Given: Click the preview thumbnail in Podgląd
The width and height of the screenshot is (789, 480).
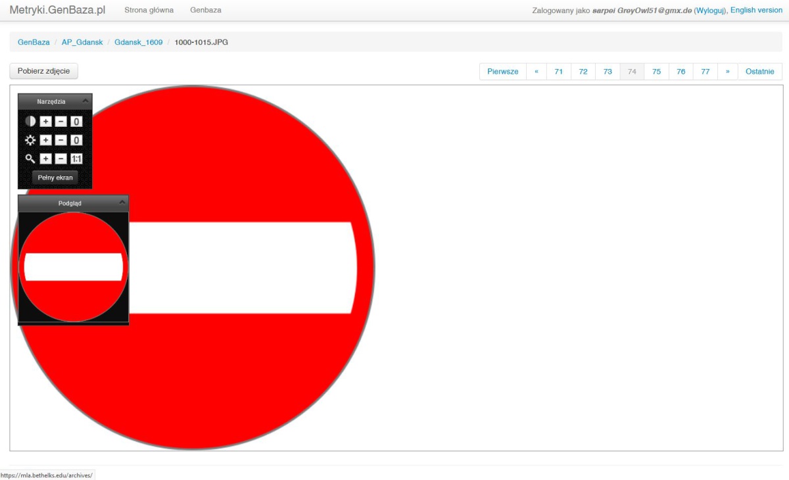Looking at the screenshot, I should click(x=73, y=267).
